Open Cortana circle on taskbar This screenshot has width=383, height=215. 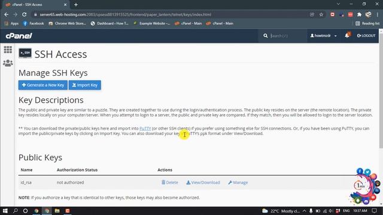coord(25,211)
